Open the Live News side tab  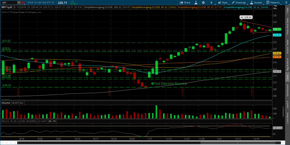[287, 118]
